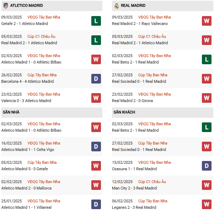Click the W badge for Valencia 0-3 Atletico Madrid
Image resolution: width=214 pixels, height=212 pixels.
point(96,98)
